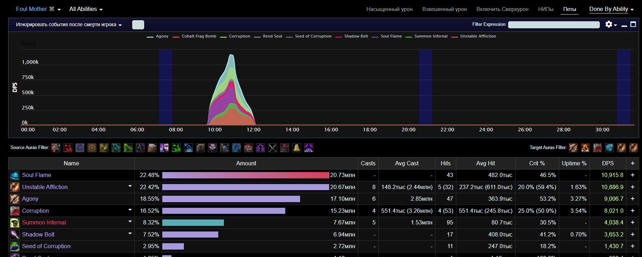Screen dimensions: 642x257
Task: Focus the Filter Expression input field
Action: (553, 24)
